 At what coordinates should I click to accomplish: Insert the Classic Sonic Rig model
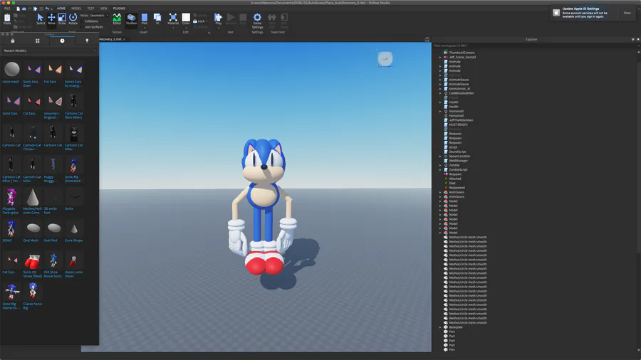click(32, 297)
